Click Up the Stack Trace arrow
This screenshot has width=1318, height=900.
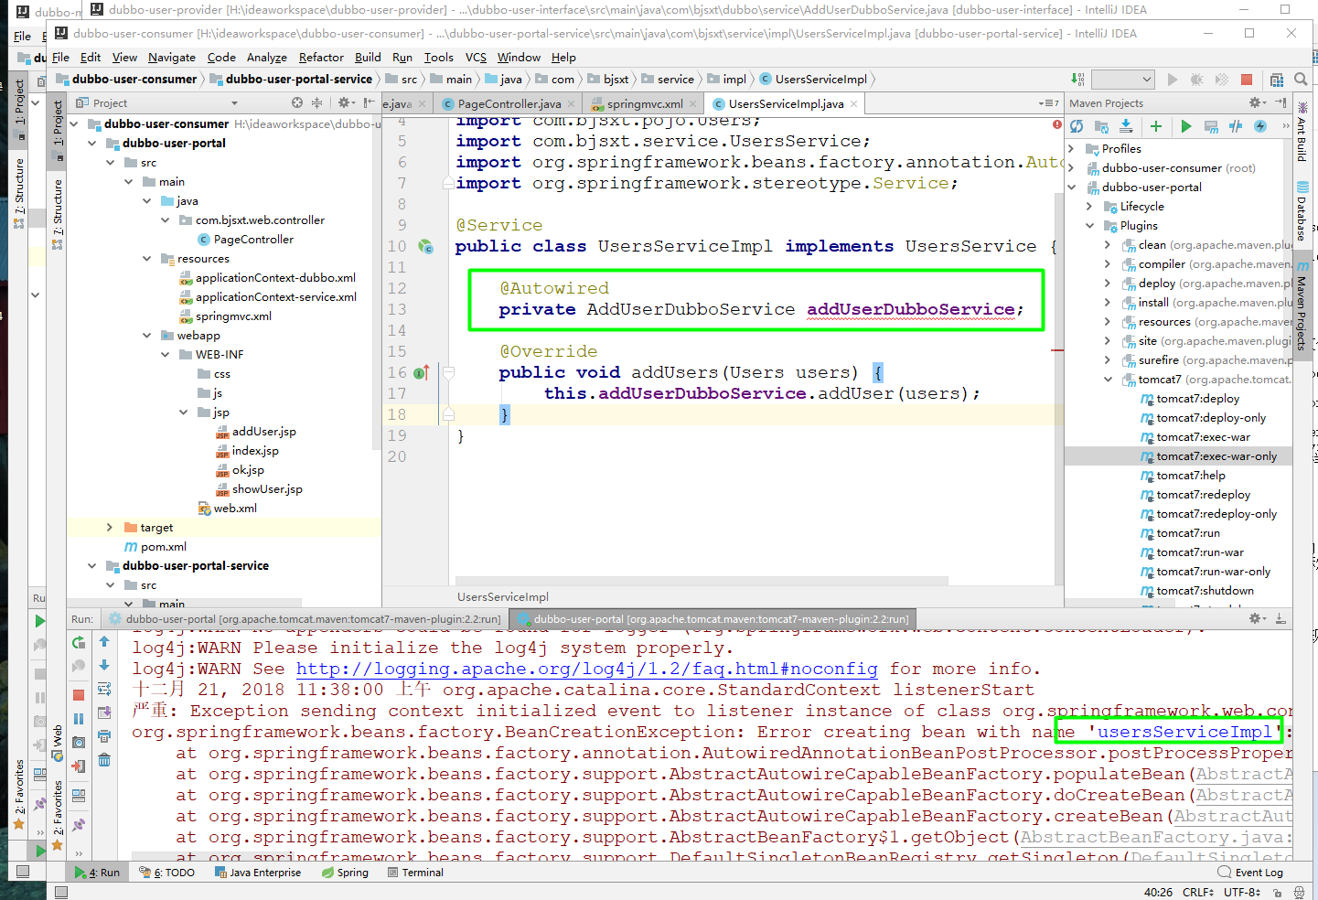pyautogui.click(x=104, y=642)
